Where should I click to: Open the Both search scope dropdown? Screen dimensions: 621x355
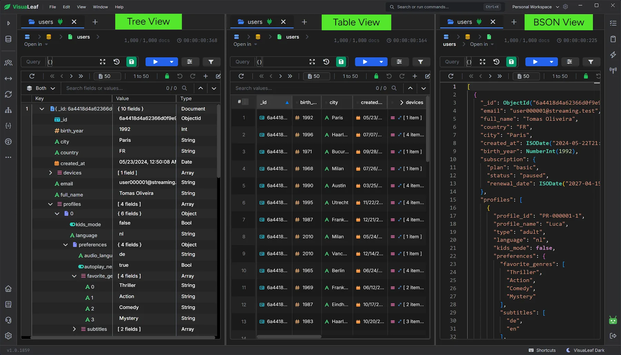click(41, 88)
